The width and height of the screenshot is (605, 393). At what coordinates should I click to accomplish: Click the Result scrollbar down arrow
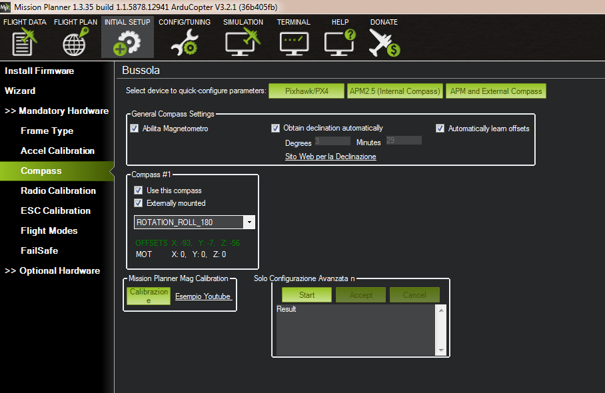tap(441, 350)
